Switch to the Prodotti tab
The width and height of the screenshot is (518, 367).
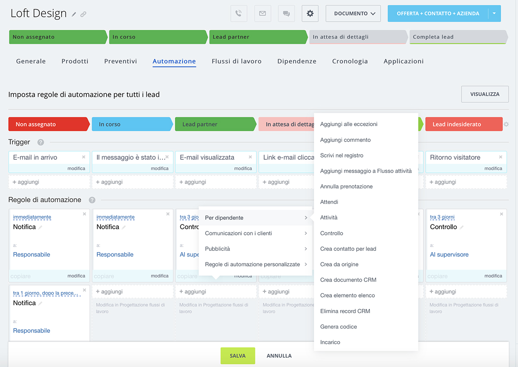click(x=75, y=61)
